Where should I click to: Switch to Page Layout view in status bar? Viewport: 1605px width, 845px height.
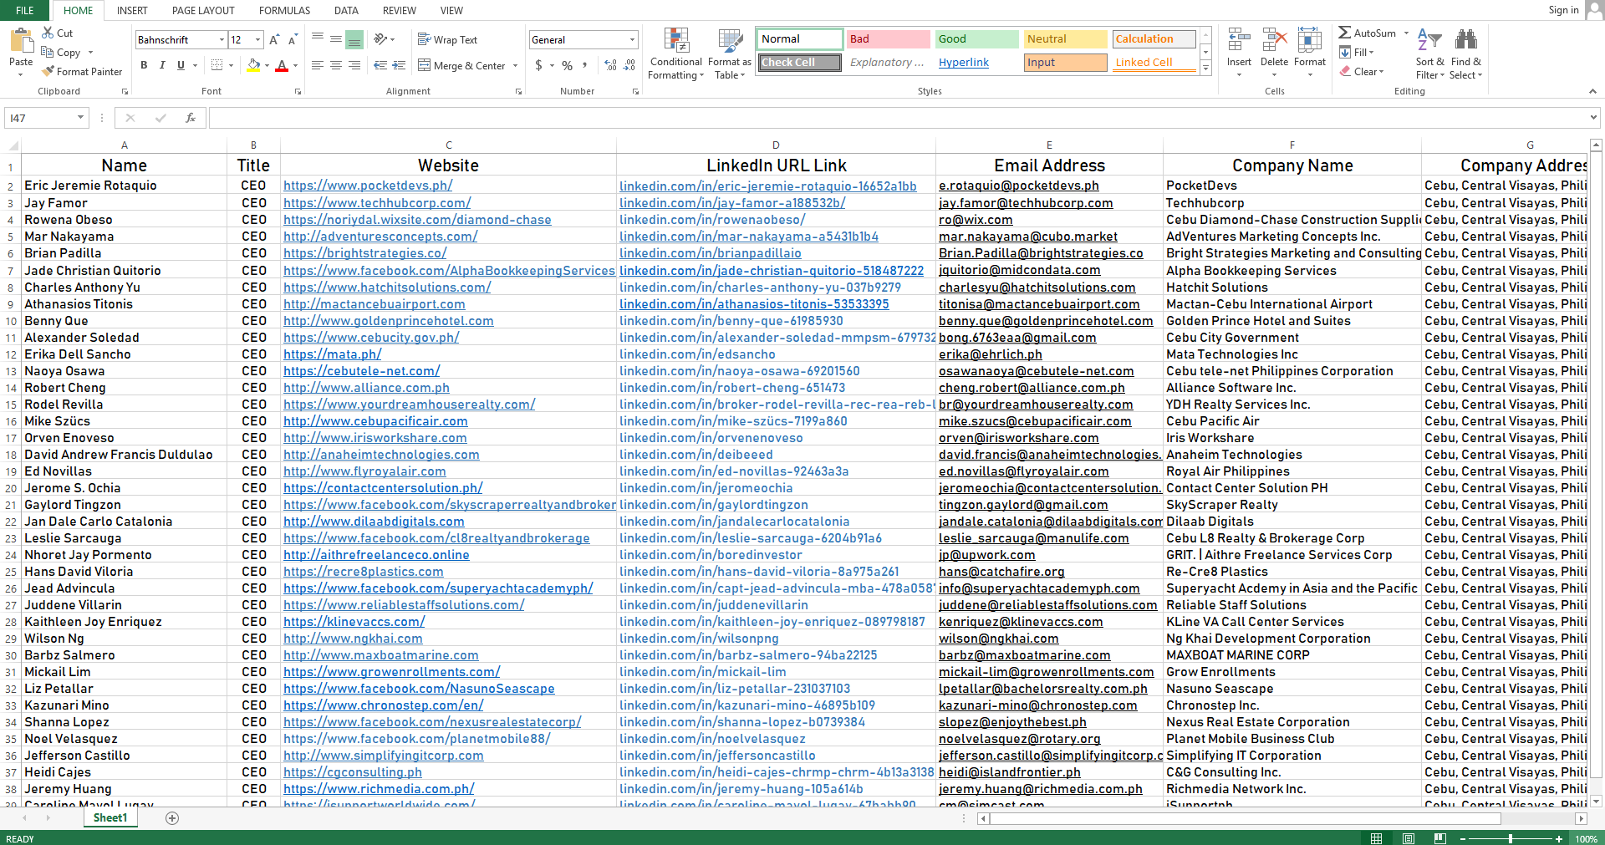pyautogui.click(x=1409, y=838)
